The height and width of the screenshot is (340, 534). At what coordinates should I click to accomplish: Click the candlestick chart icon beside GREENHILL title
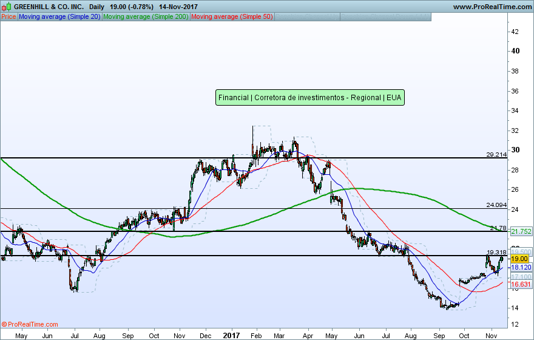(x=7, y=7)
